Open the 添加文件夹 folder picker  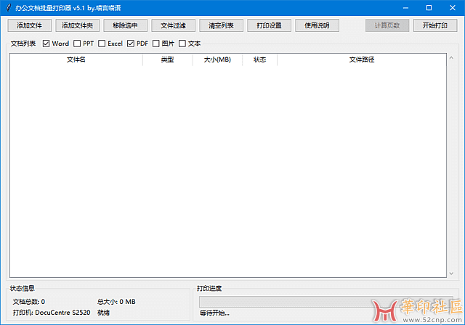78,25
